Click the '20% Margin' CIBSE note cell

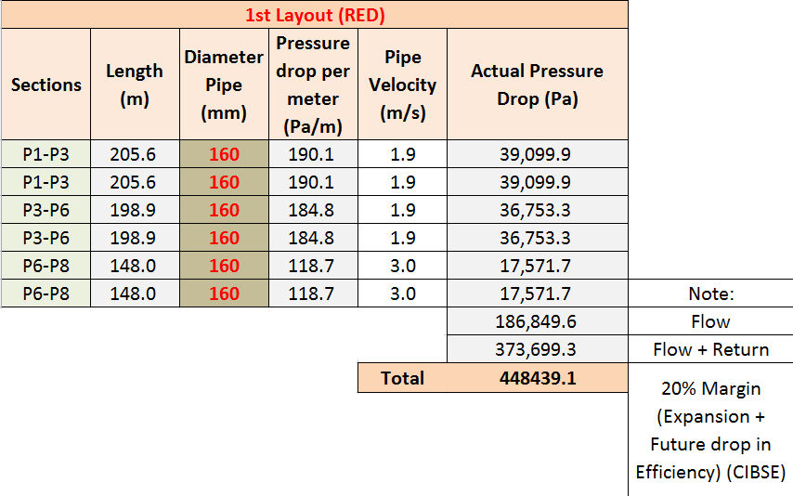pos(710,430)
